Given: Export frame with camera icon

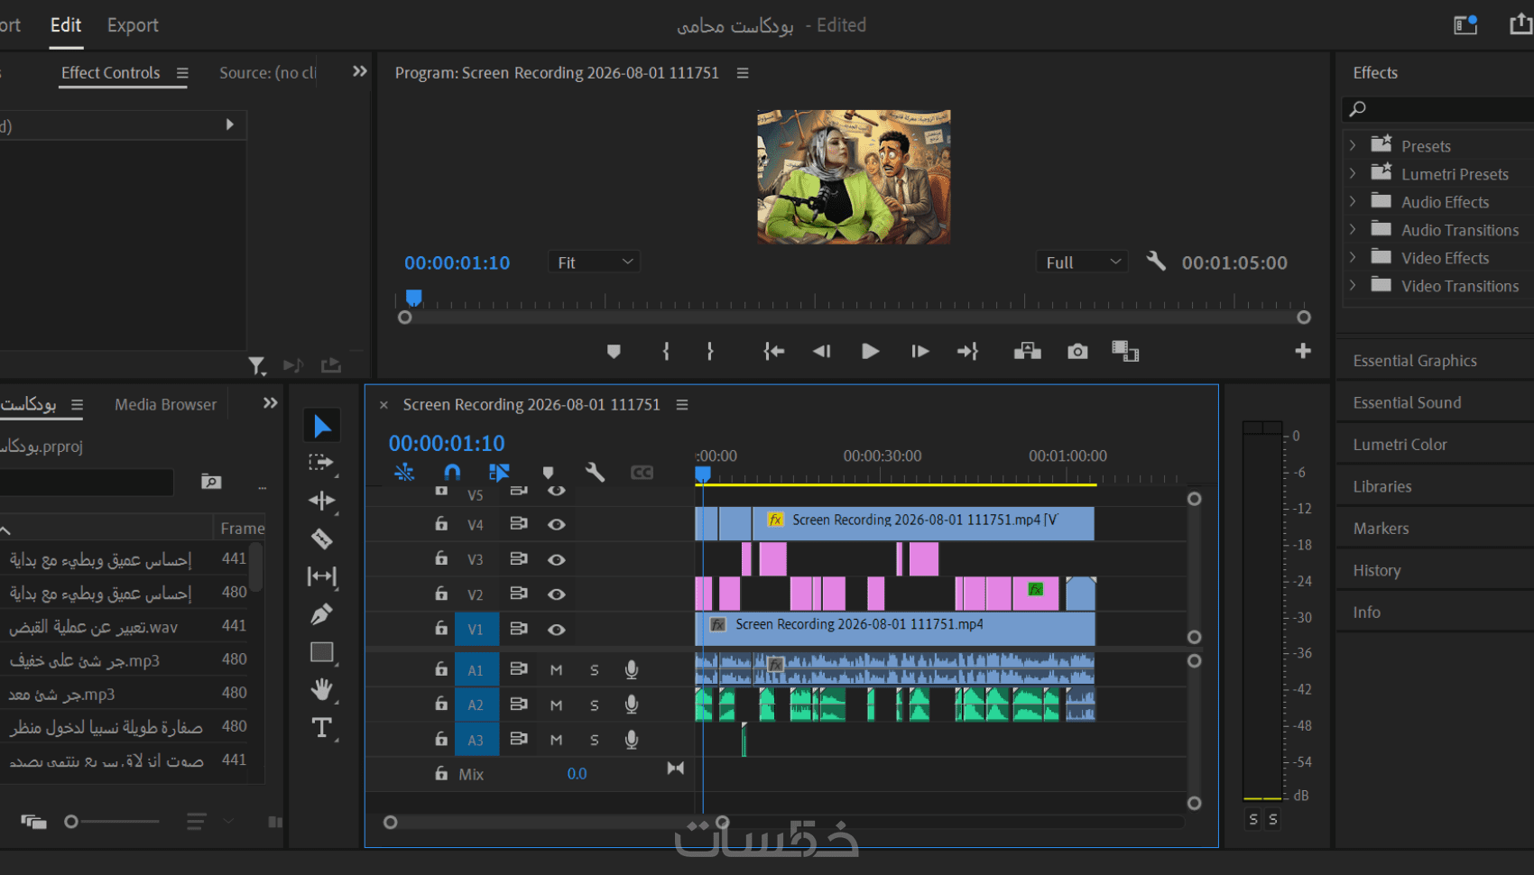Looking at the screenshot, I should click(x=1077, y=352).
